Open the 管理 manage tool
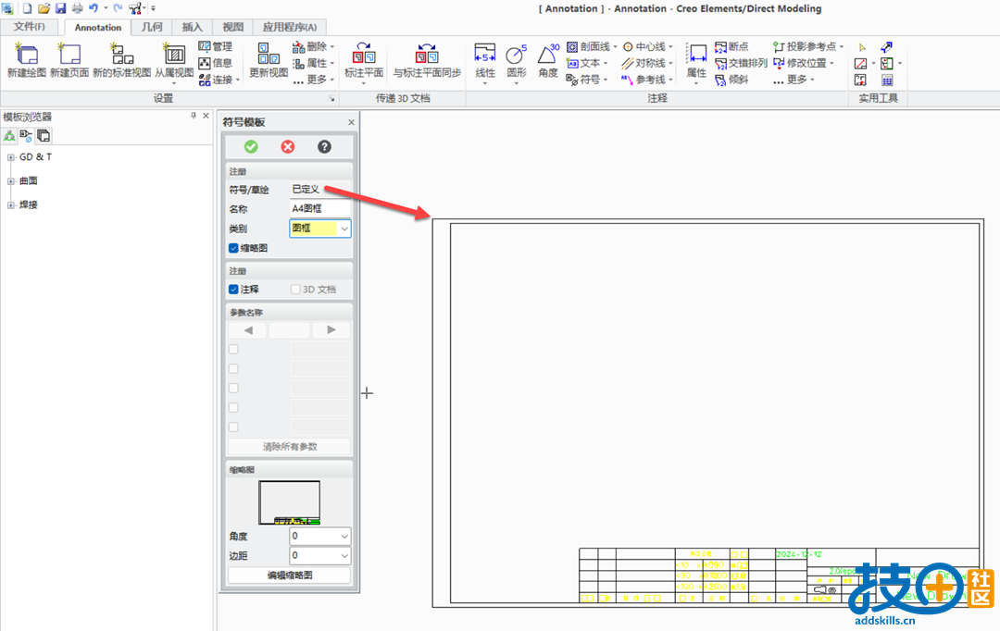 (x=216, y=46)
